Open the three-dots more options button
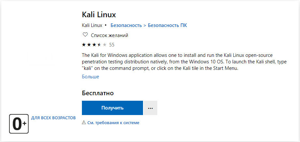Image resolution: width=300 pixels, height=142 pixels. click(x=150, y=108)
